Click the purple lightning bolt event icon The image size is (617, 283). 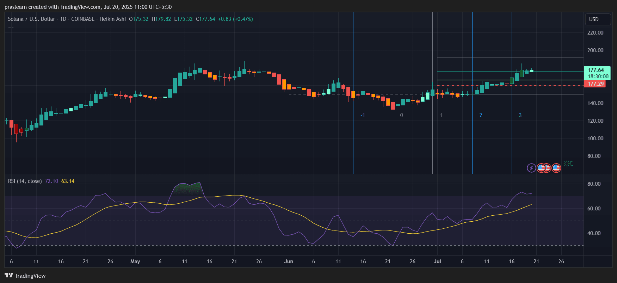pos(531,168)
